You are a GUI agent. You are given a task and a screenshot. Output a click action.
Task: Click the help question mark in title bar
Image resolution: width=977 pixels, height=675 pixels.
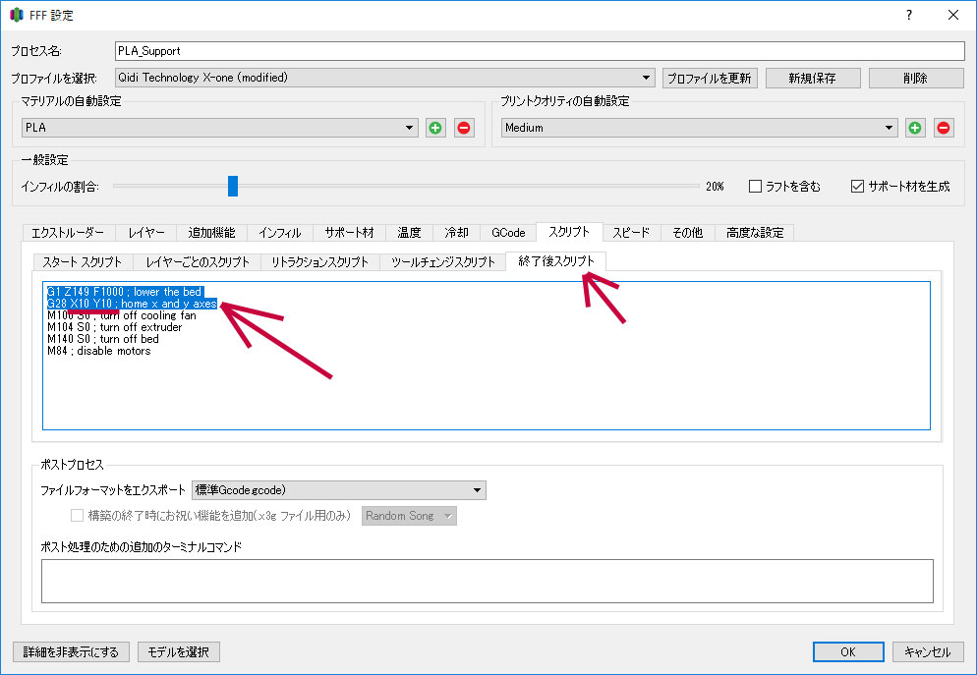pyautogui.click(x=908, y=15)
